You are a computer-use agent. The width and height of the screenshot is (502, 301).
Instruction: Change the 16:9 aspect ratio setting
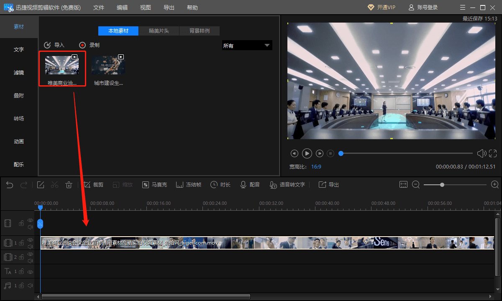coord(316,166)
